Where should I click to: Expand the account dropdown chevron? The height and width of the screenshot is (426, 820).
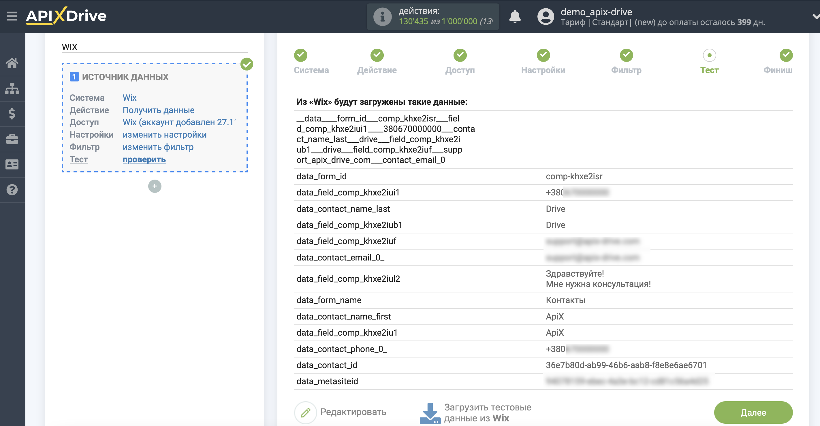tap(816, 16)
